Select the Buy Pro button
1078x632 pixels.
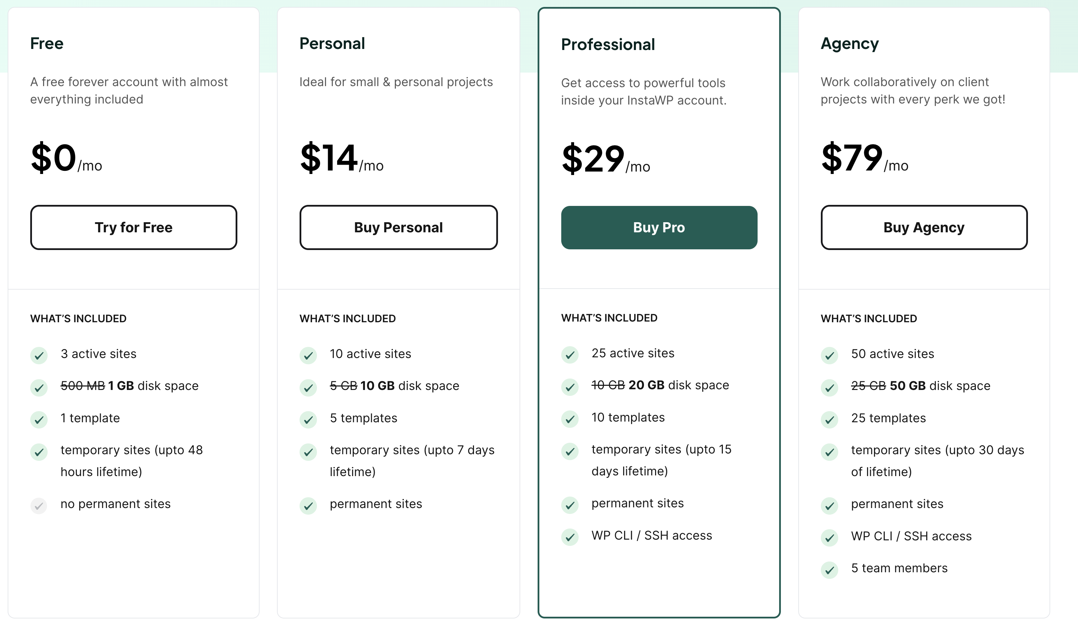coord(659,227)
